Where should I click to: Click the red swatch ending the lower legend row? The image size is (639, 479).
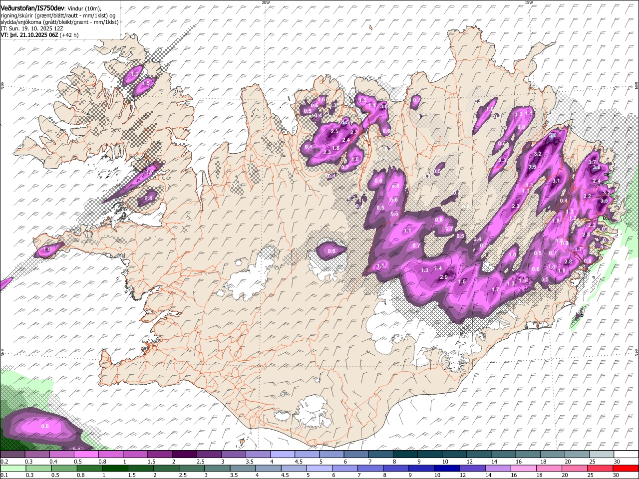point(625,468)
